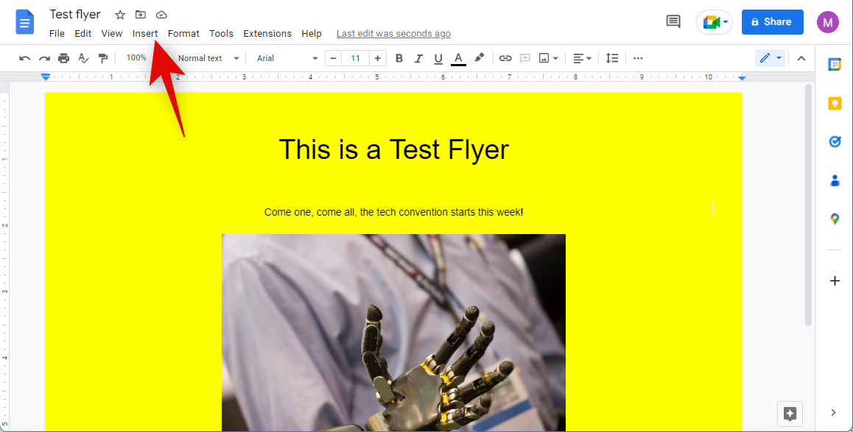Viewport: 853px width, 432px height.
Task: Open Google Calendar in side panel
Action: [835, 64]
